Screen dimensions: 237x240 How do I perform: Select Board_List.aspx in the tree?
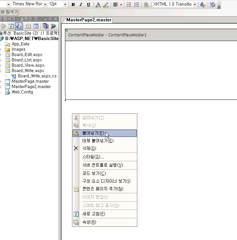[27, 60]
